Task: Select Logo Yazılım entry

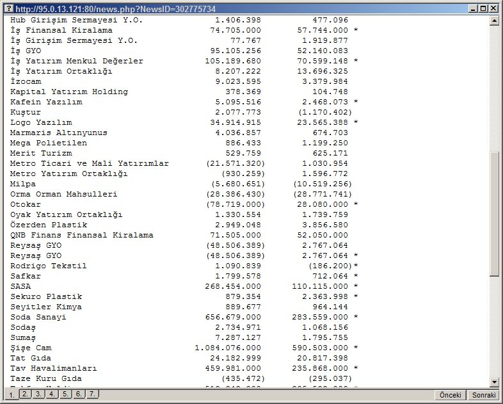Action: pos(184,122)
